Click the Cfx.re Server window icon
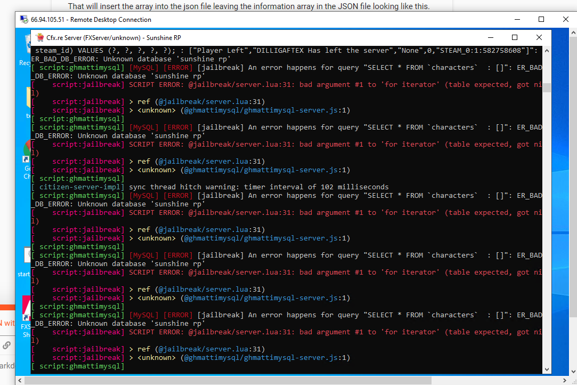The height and width of the screenshot is (385, 577). [x=39, y=38]
